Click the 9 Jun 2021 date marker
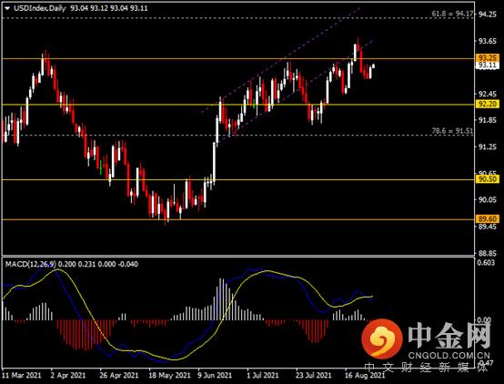This screenshot has width=504, height=384. coord(215,375)
